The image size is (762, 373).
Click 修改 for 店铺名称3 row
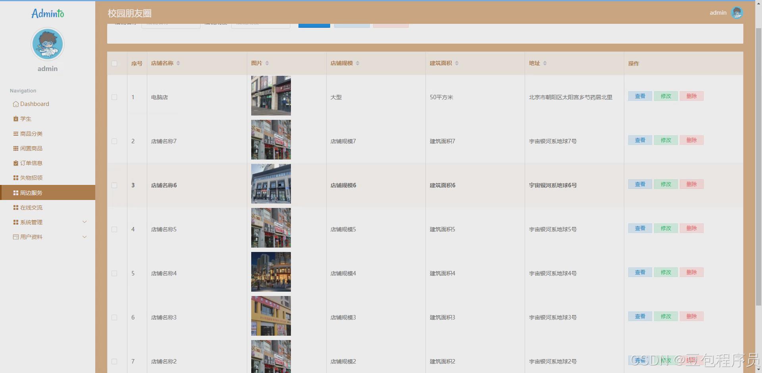tap(666, 316)
